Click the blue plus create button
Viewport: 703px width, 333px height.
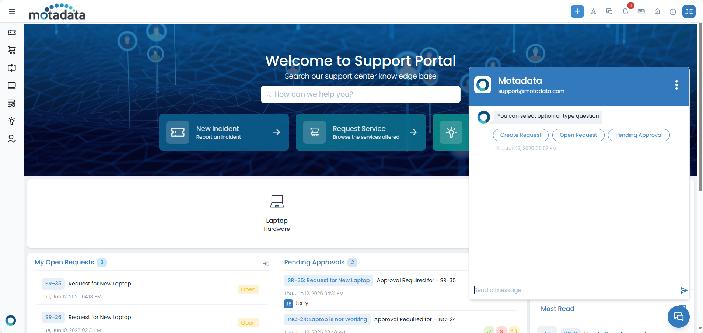[577, 11]
